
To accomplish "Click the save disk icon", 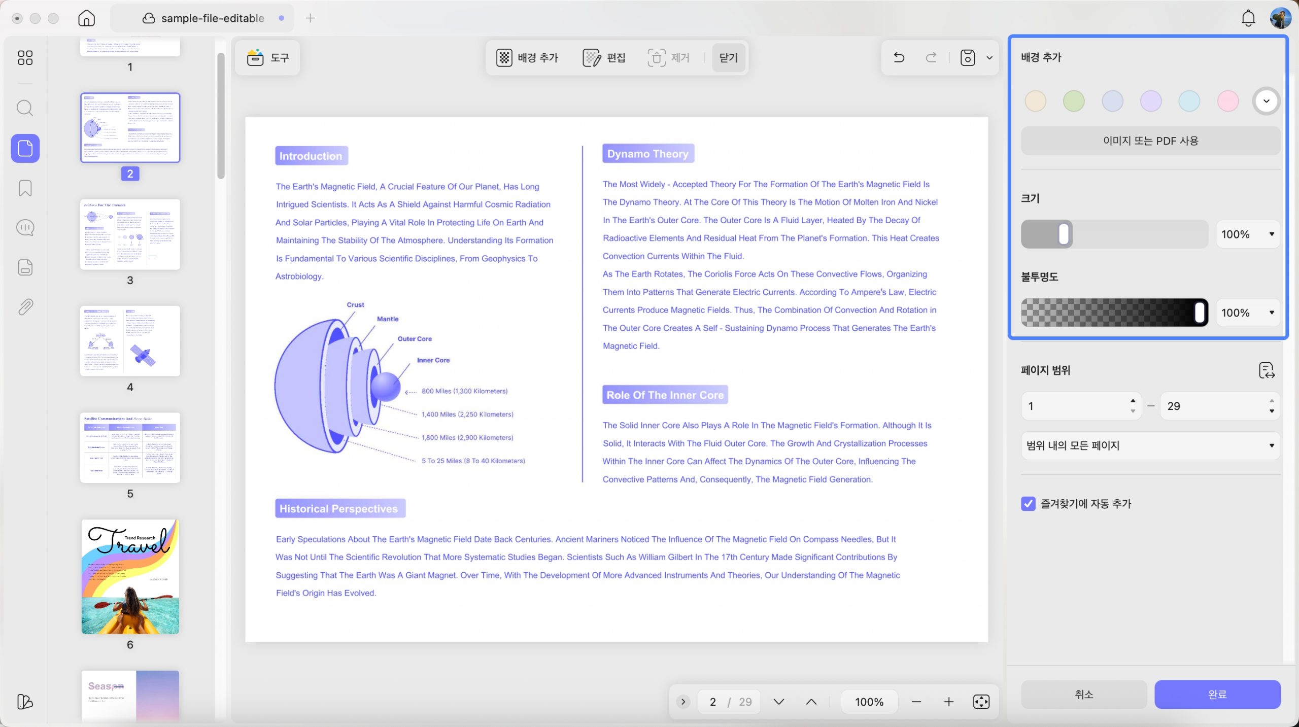I will pyautogui.click(x=968, y=58).
